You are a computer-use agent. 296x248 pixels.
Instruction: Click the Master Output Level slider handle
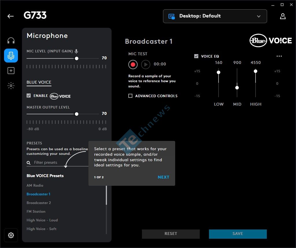point(76,114)
